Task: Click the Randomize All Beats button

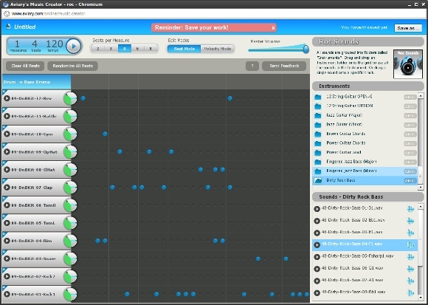Action: (72, 66)
